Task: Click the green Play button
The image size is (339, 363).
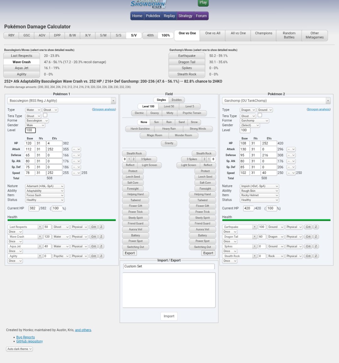Action: pyautogui.click(x=203, y=3)
